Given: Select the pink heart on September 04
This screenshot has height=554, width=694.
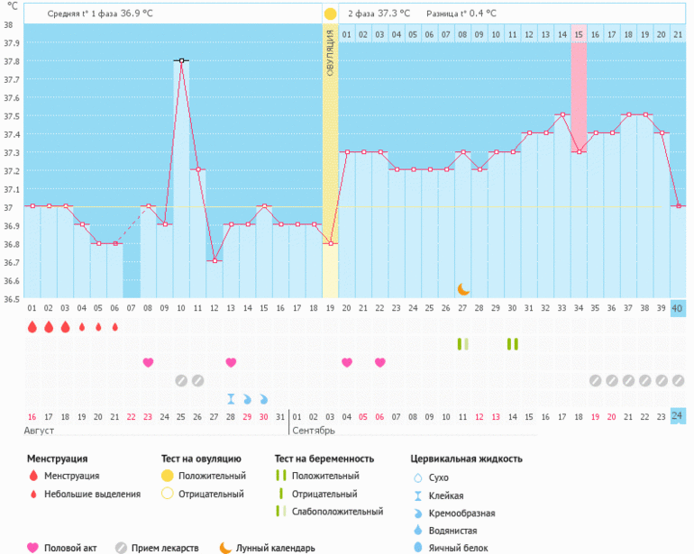Looking at the screenshot, I should pyautogui.click(x=347, y=362).
